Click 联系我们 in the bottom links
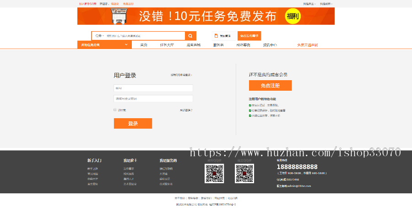 click(206, 198)
